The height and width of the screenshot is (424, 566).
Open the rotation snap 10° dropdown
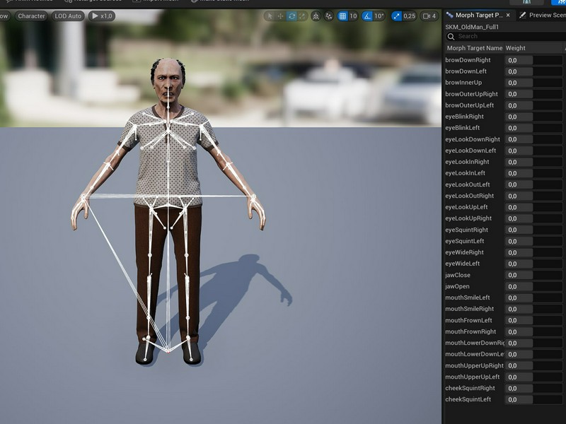379,16
